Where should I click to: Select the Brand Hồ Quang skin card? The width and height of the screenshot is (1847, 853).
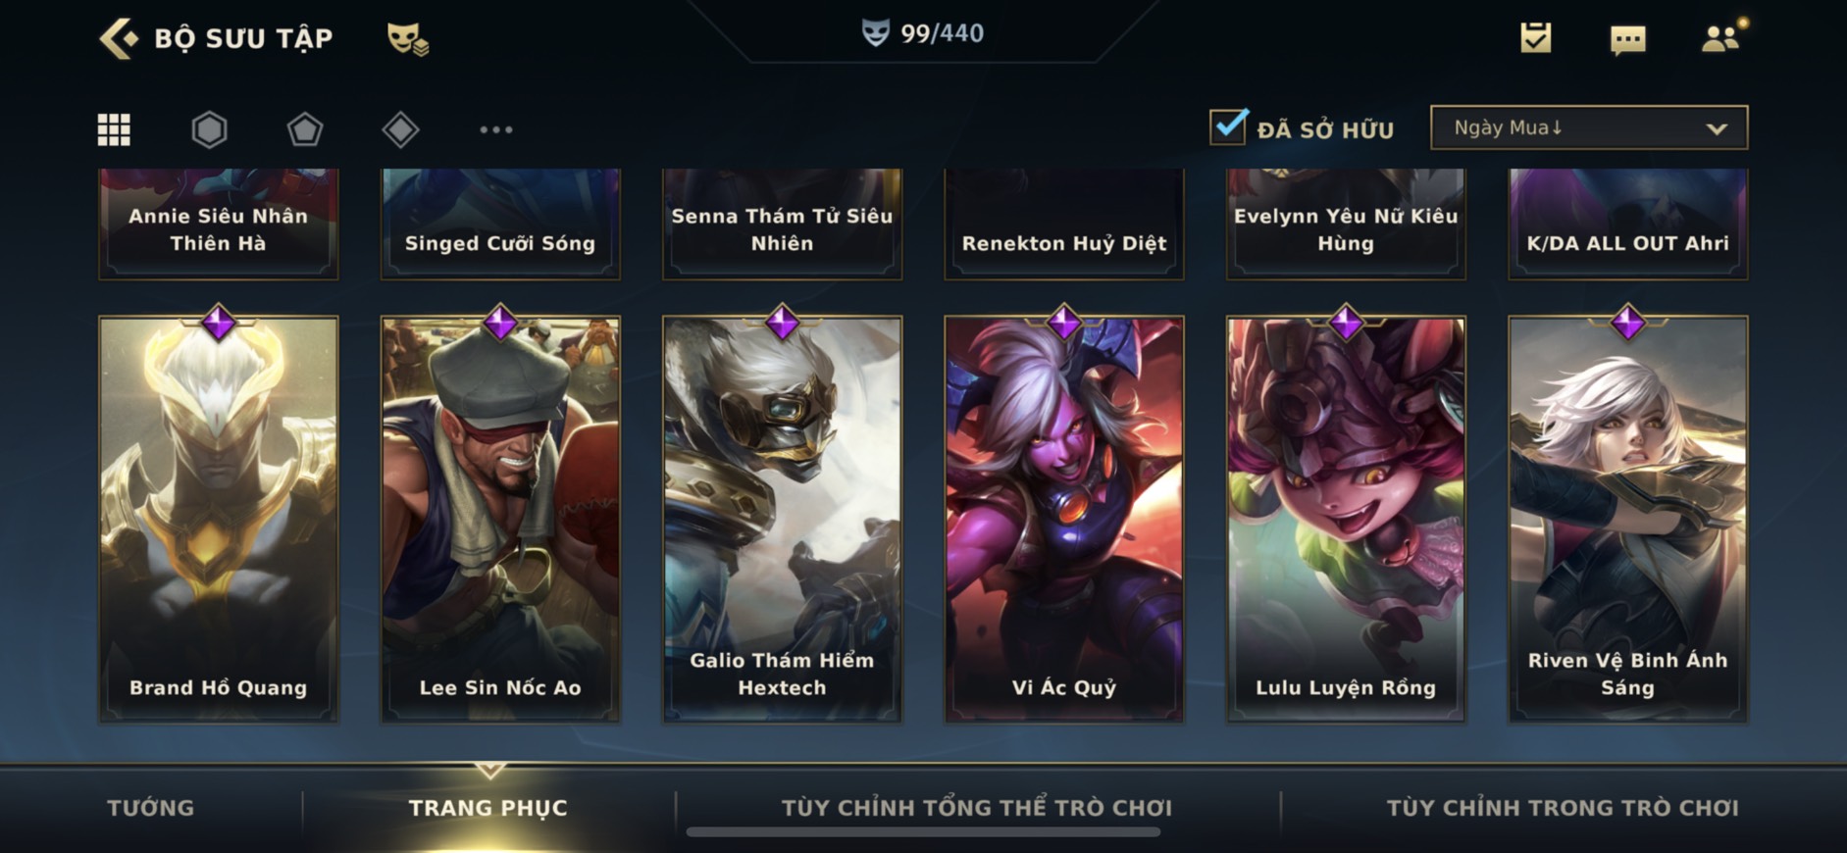pyautogui.click(x=219, y=519)
